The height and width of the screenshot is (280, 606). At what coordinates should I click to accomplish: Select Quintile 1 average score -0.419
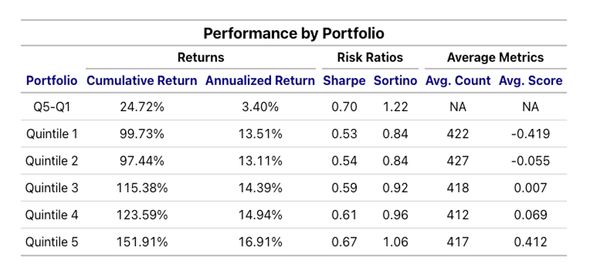(531, 134)
